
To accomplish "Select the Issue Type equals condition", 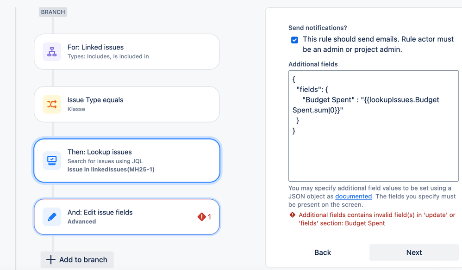I will (127, 104).
